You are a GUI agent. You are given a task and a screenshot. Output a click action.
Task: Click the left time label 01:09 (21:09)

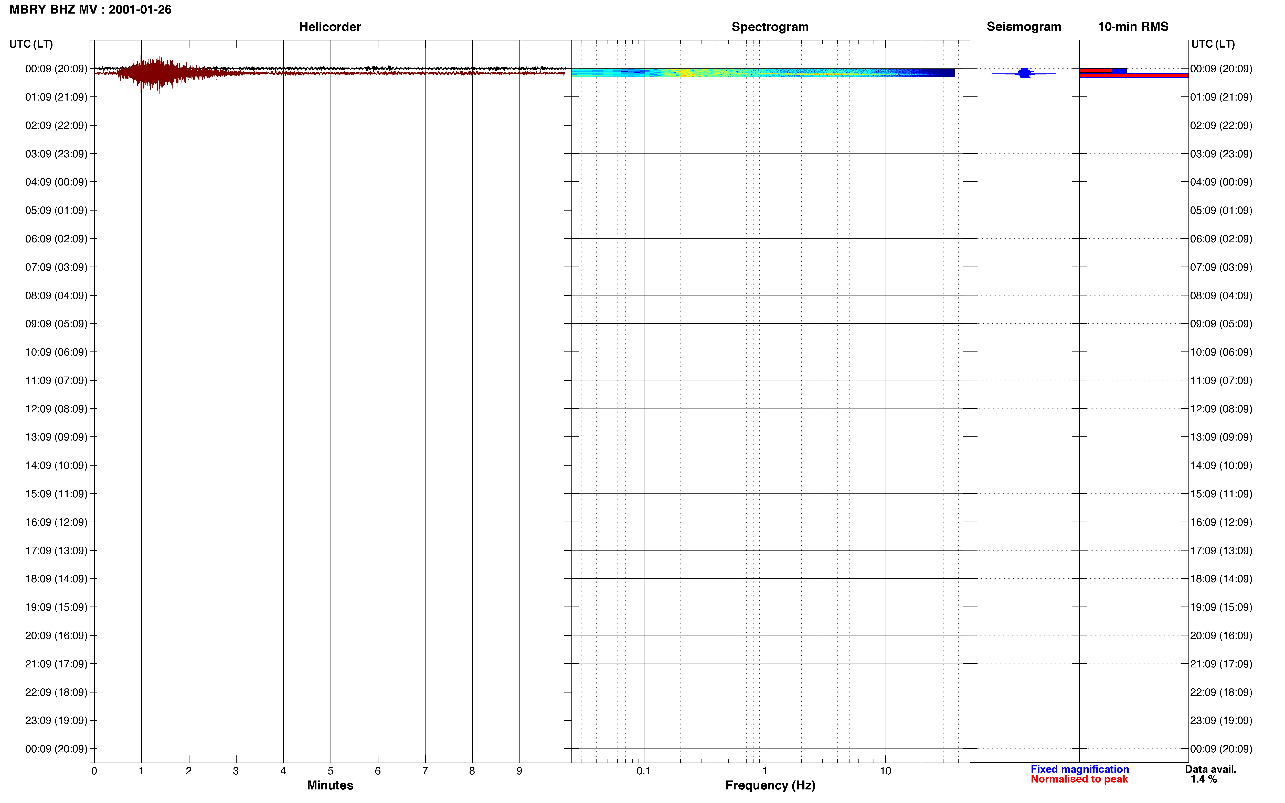coord(56,97)
